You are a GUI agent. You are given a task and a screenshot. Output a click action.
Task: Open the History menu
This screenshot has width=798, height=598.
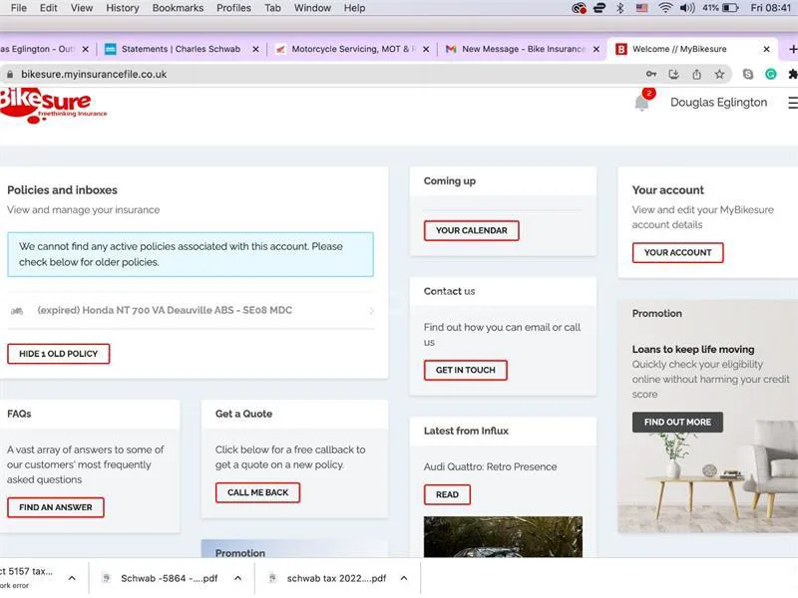coord(122,8)
